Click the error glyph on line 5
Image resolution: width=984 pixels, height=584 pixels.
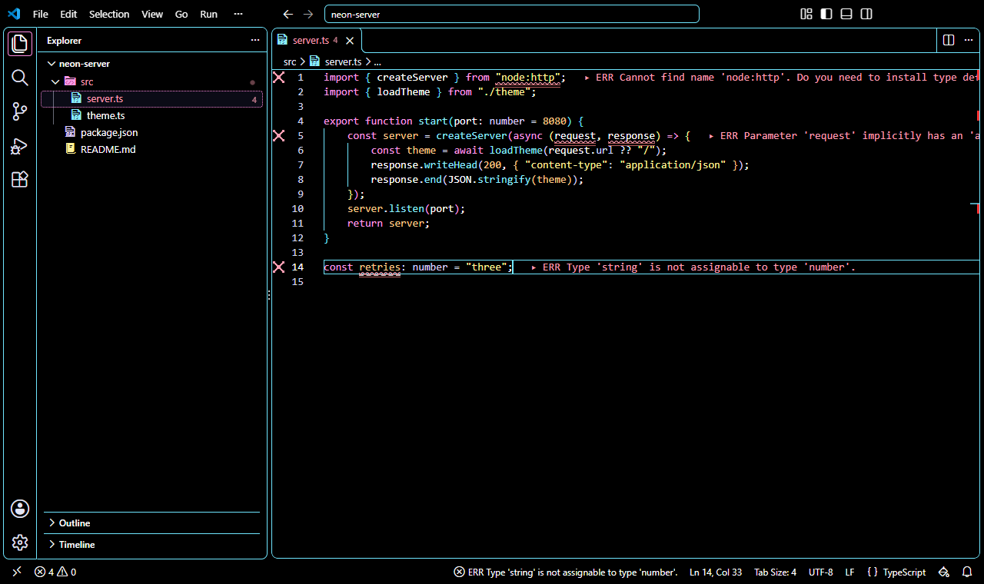(x=279, y=135)
